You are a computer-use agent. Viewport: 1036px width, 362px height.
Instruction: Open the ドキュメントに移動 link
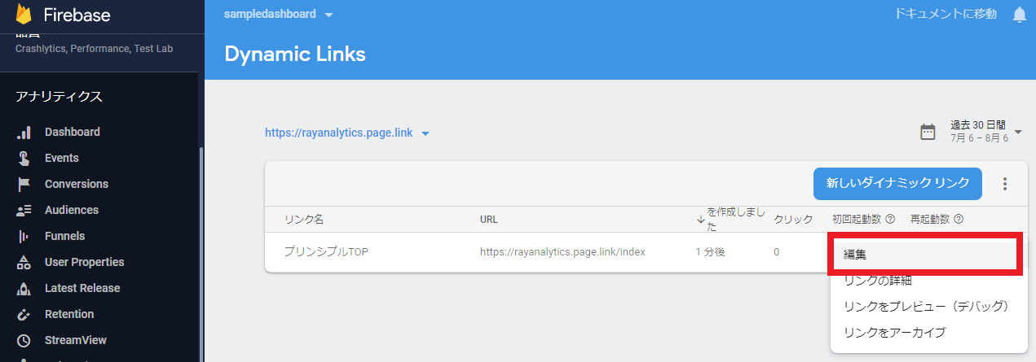[x=945, y=14]
